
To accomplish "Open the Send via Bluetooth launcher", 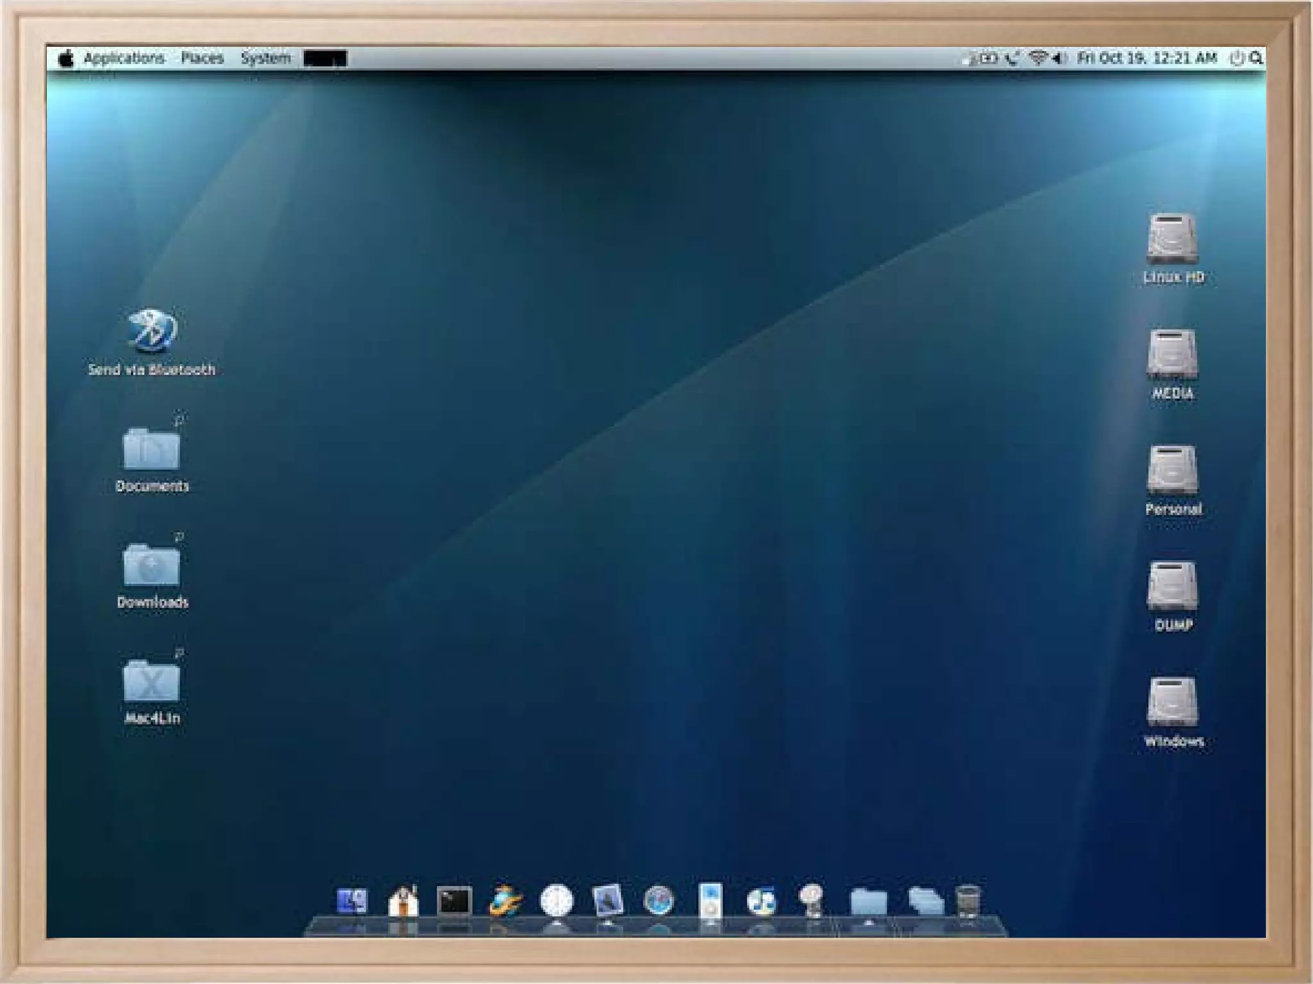I will pyautogui.click(x=151, y=331).
